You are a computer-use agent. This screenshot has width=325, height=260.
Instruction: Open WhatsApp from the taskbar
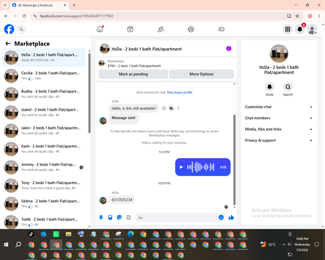click(x=56, y=234)
